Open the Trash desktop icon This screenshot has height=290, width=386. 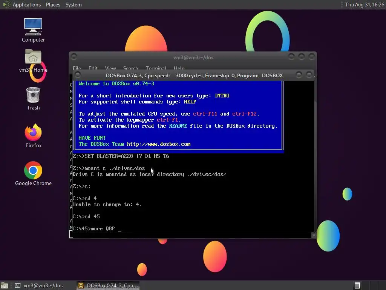33,99
